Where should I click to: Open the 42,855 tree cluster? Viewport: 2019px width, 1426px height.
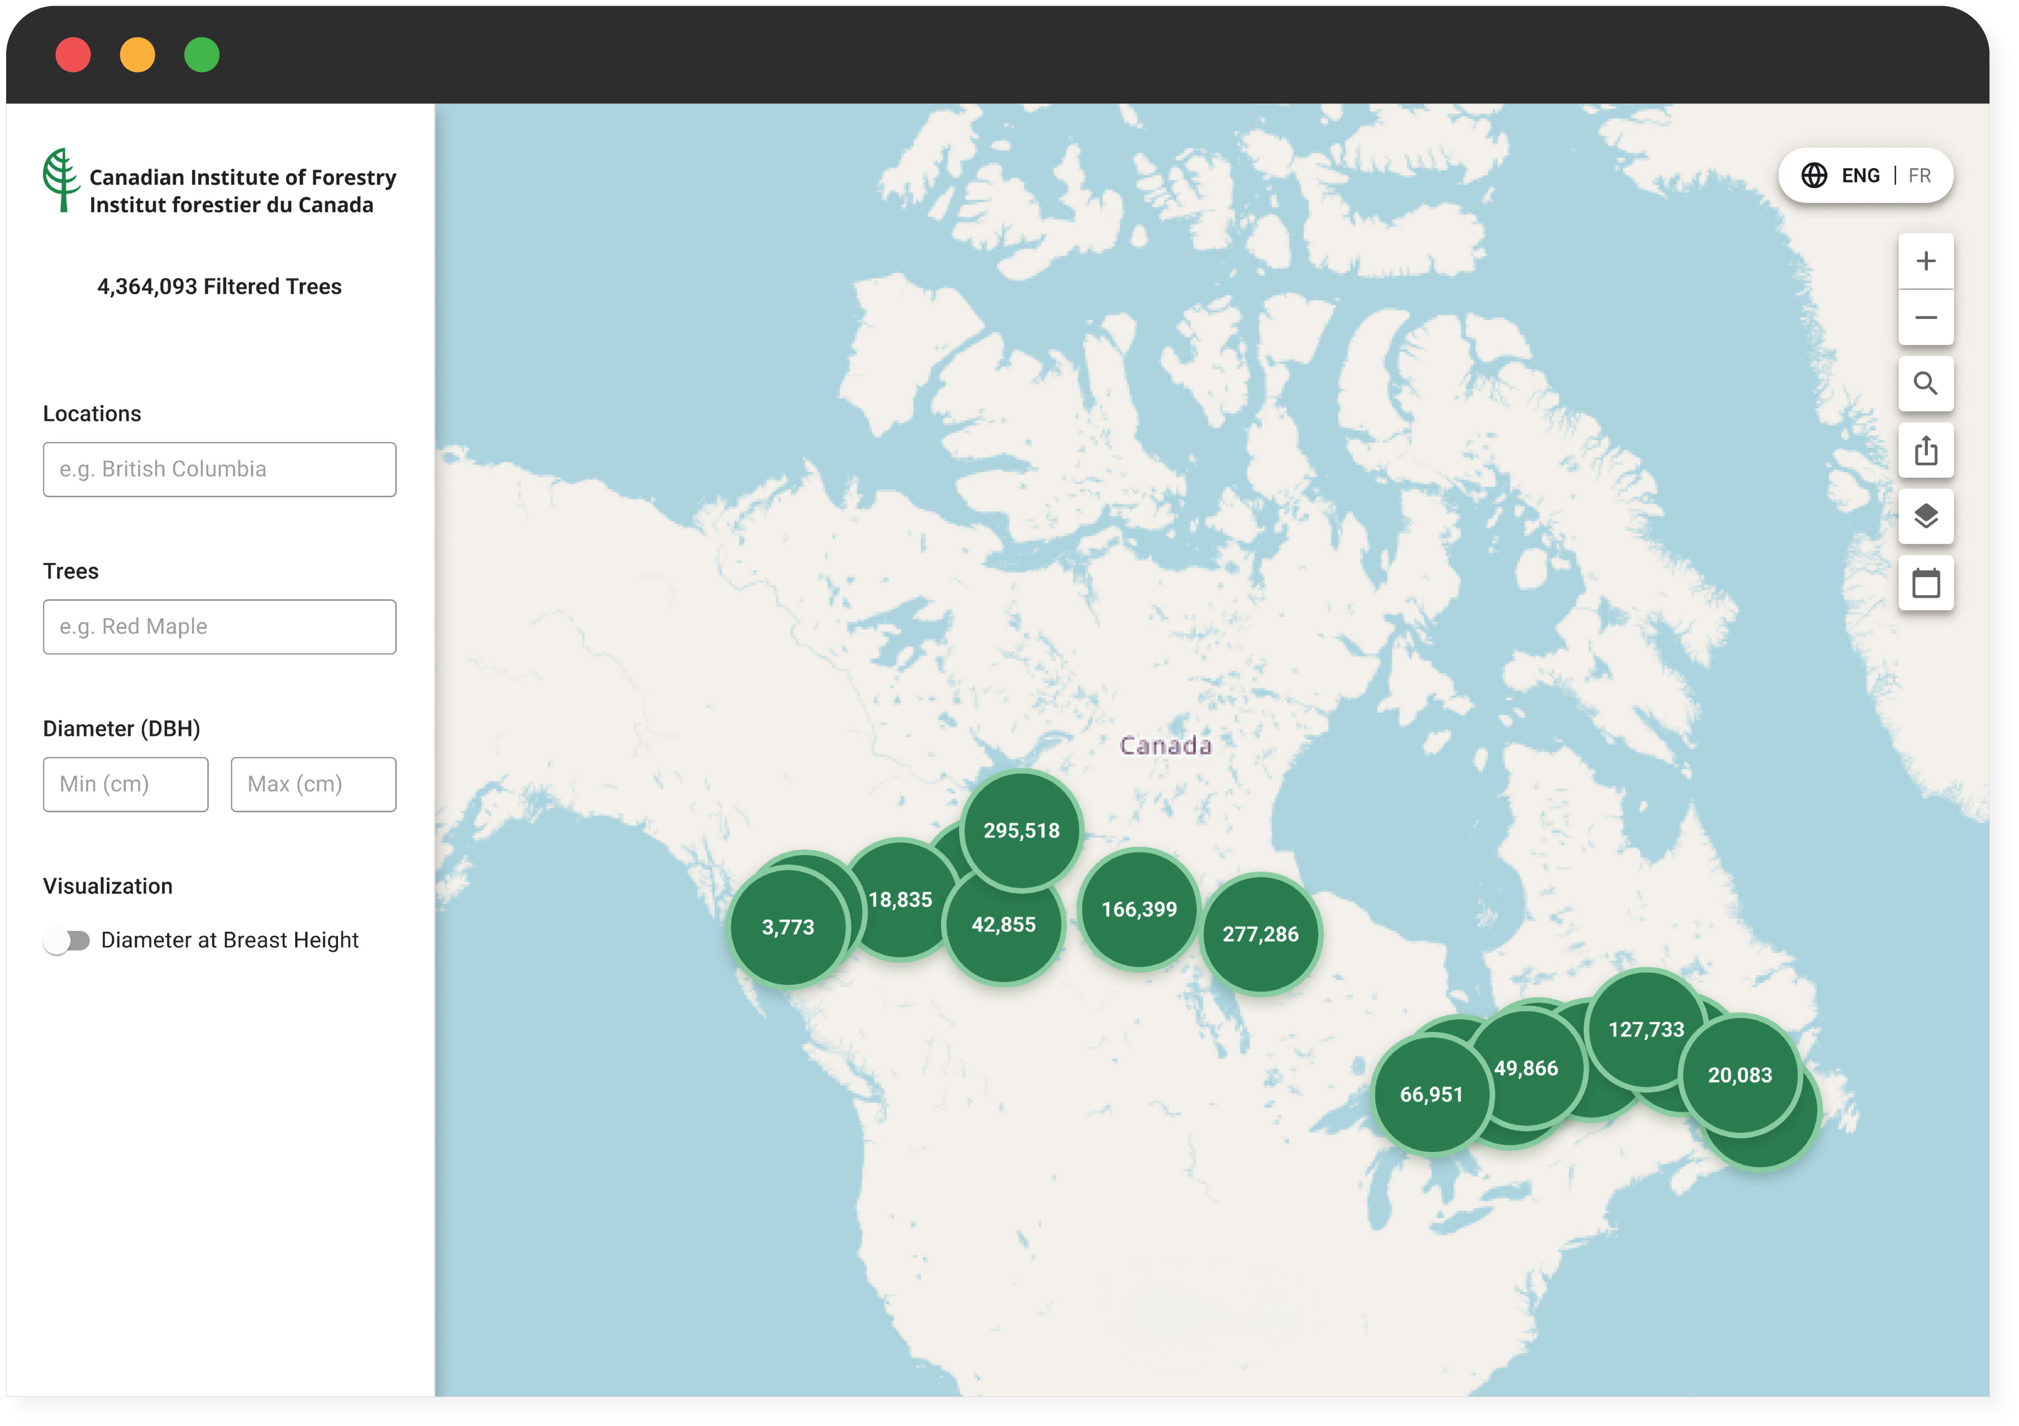pyautogui.click(x=1003, y=925)
